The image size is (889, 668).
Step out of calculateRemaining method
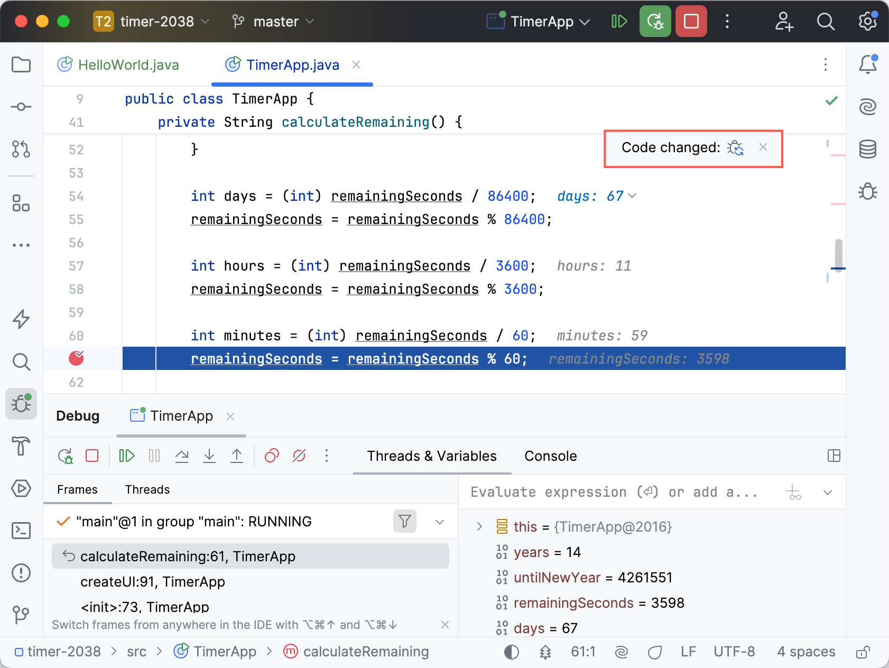236,456
